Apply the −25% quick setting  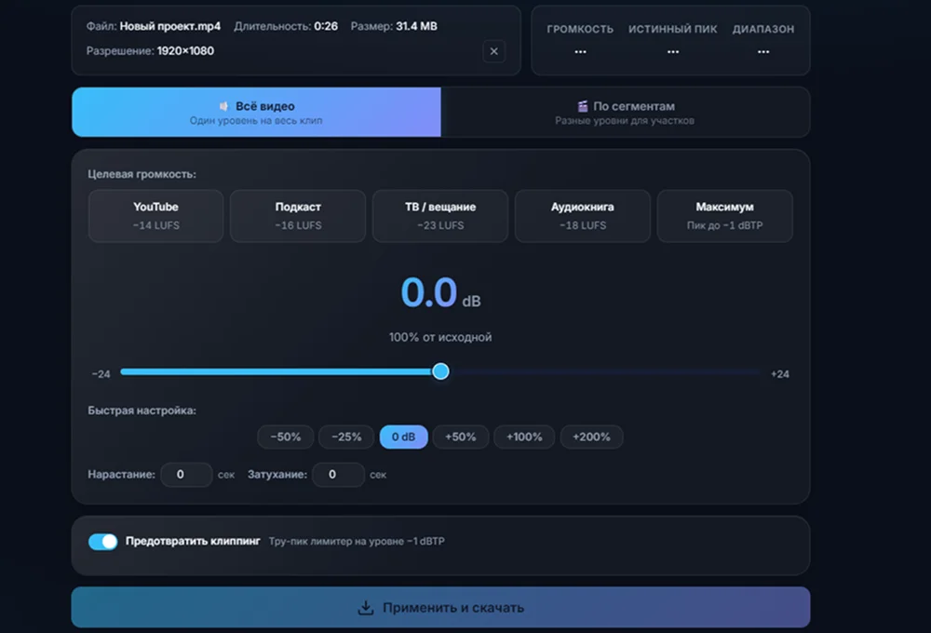[346, 437]
